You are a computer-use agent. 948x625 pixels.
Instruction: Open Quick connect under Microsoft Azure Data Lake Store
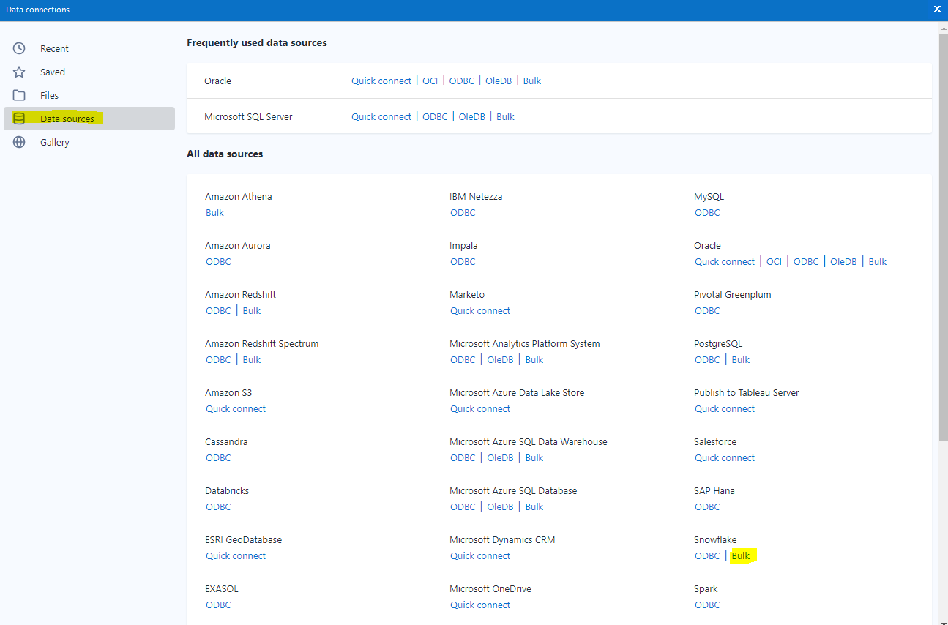tap(480, 408)
